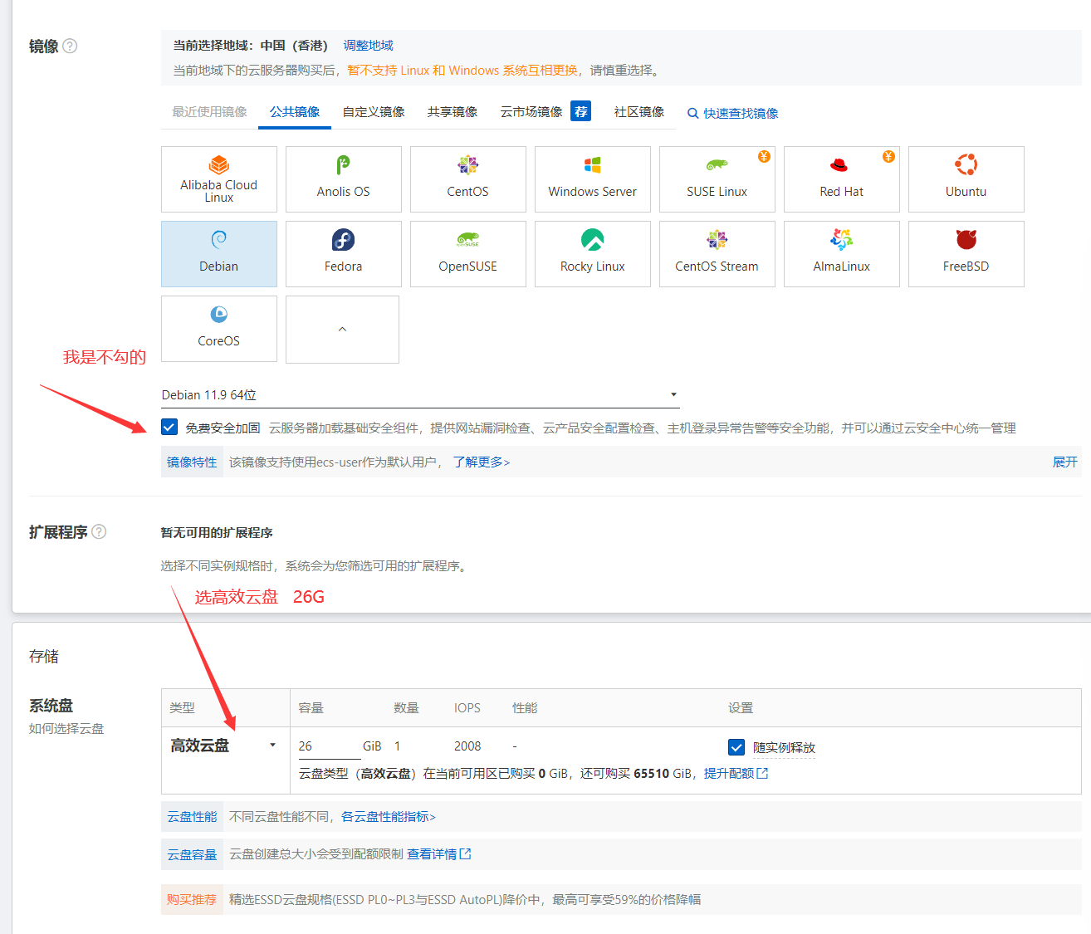The image size is (1091, 934).
Task: Toggle the 随实例释放 checkbox
Action: click(x=736, y=747)
